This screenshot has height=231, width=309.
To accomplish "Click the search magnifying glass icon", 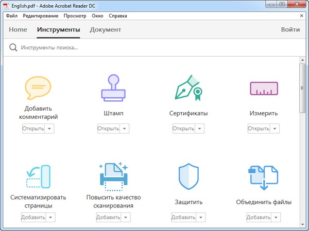I will click(13, 48).
